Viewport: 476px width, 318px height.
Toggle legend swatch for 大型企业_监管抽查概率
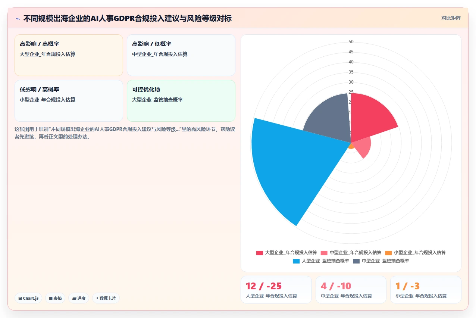[x=297, y=261]
